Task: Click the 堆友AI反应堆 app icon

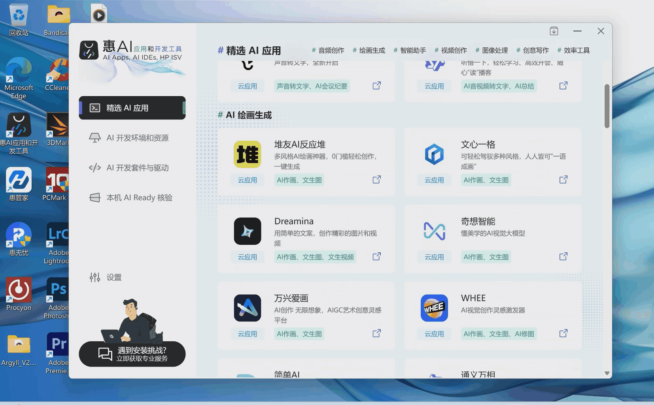Action: [248, 154]
